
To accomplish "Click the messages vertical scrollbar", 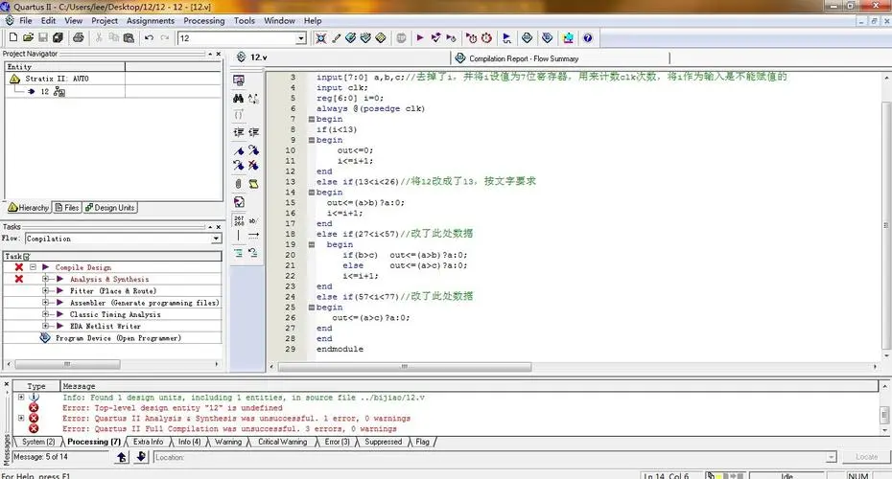I will 884,414.
